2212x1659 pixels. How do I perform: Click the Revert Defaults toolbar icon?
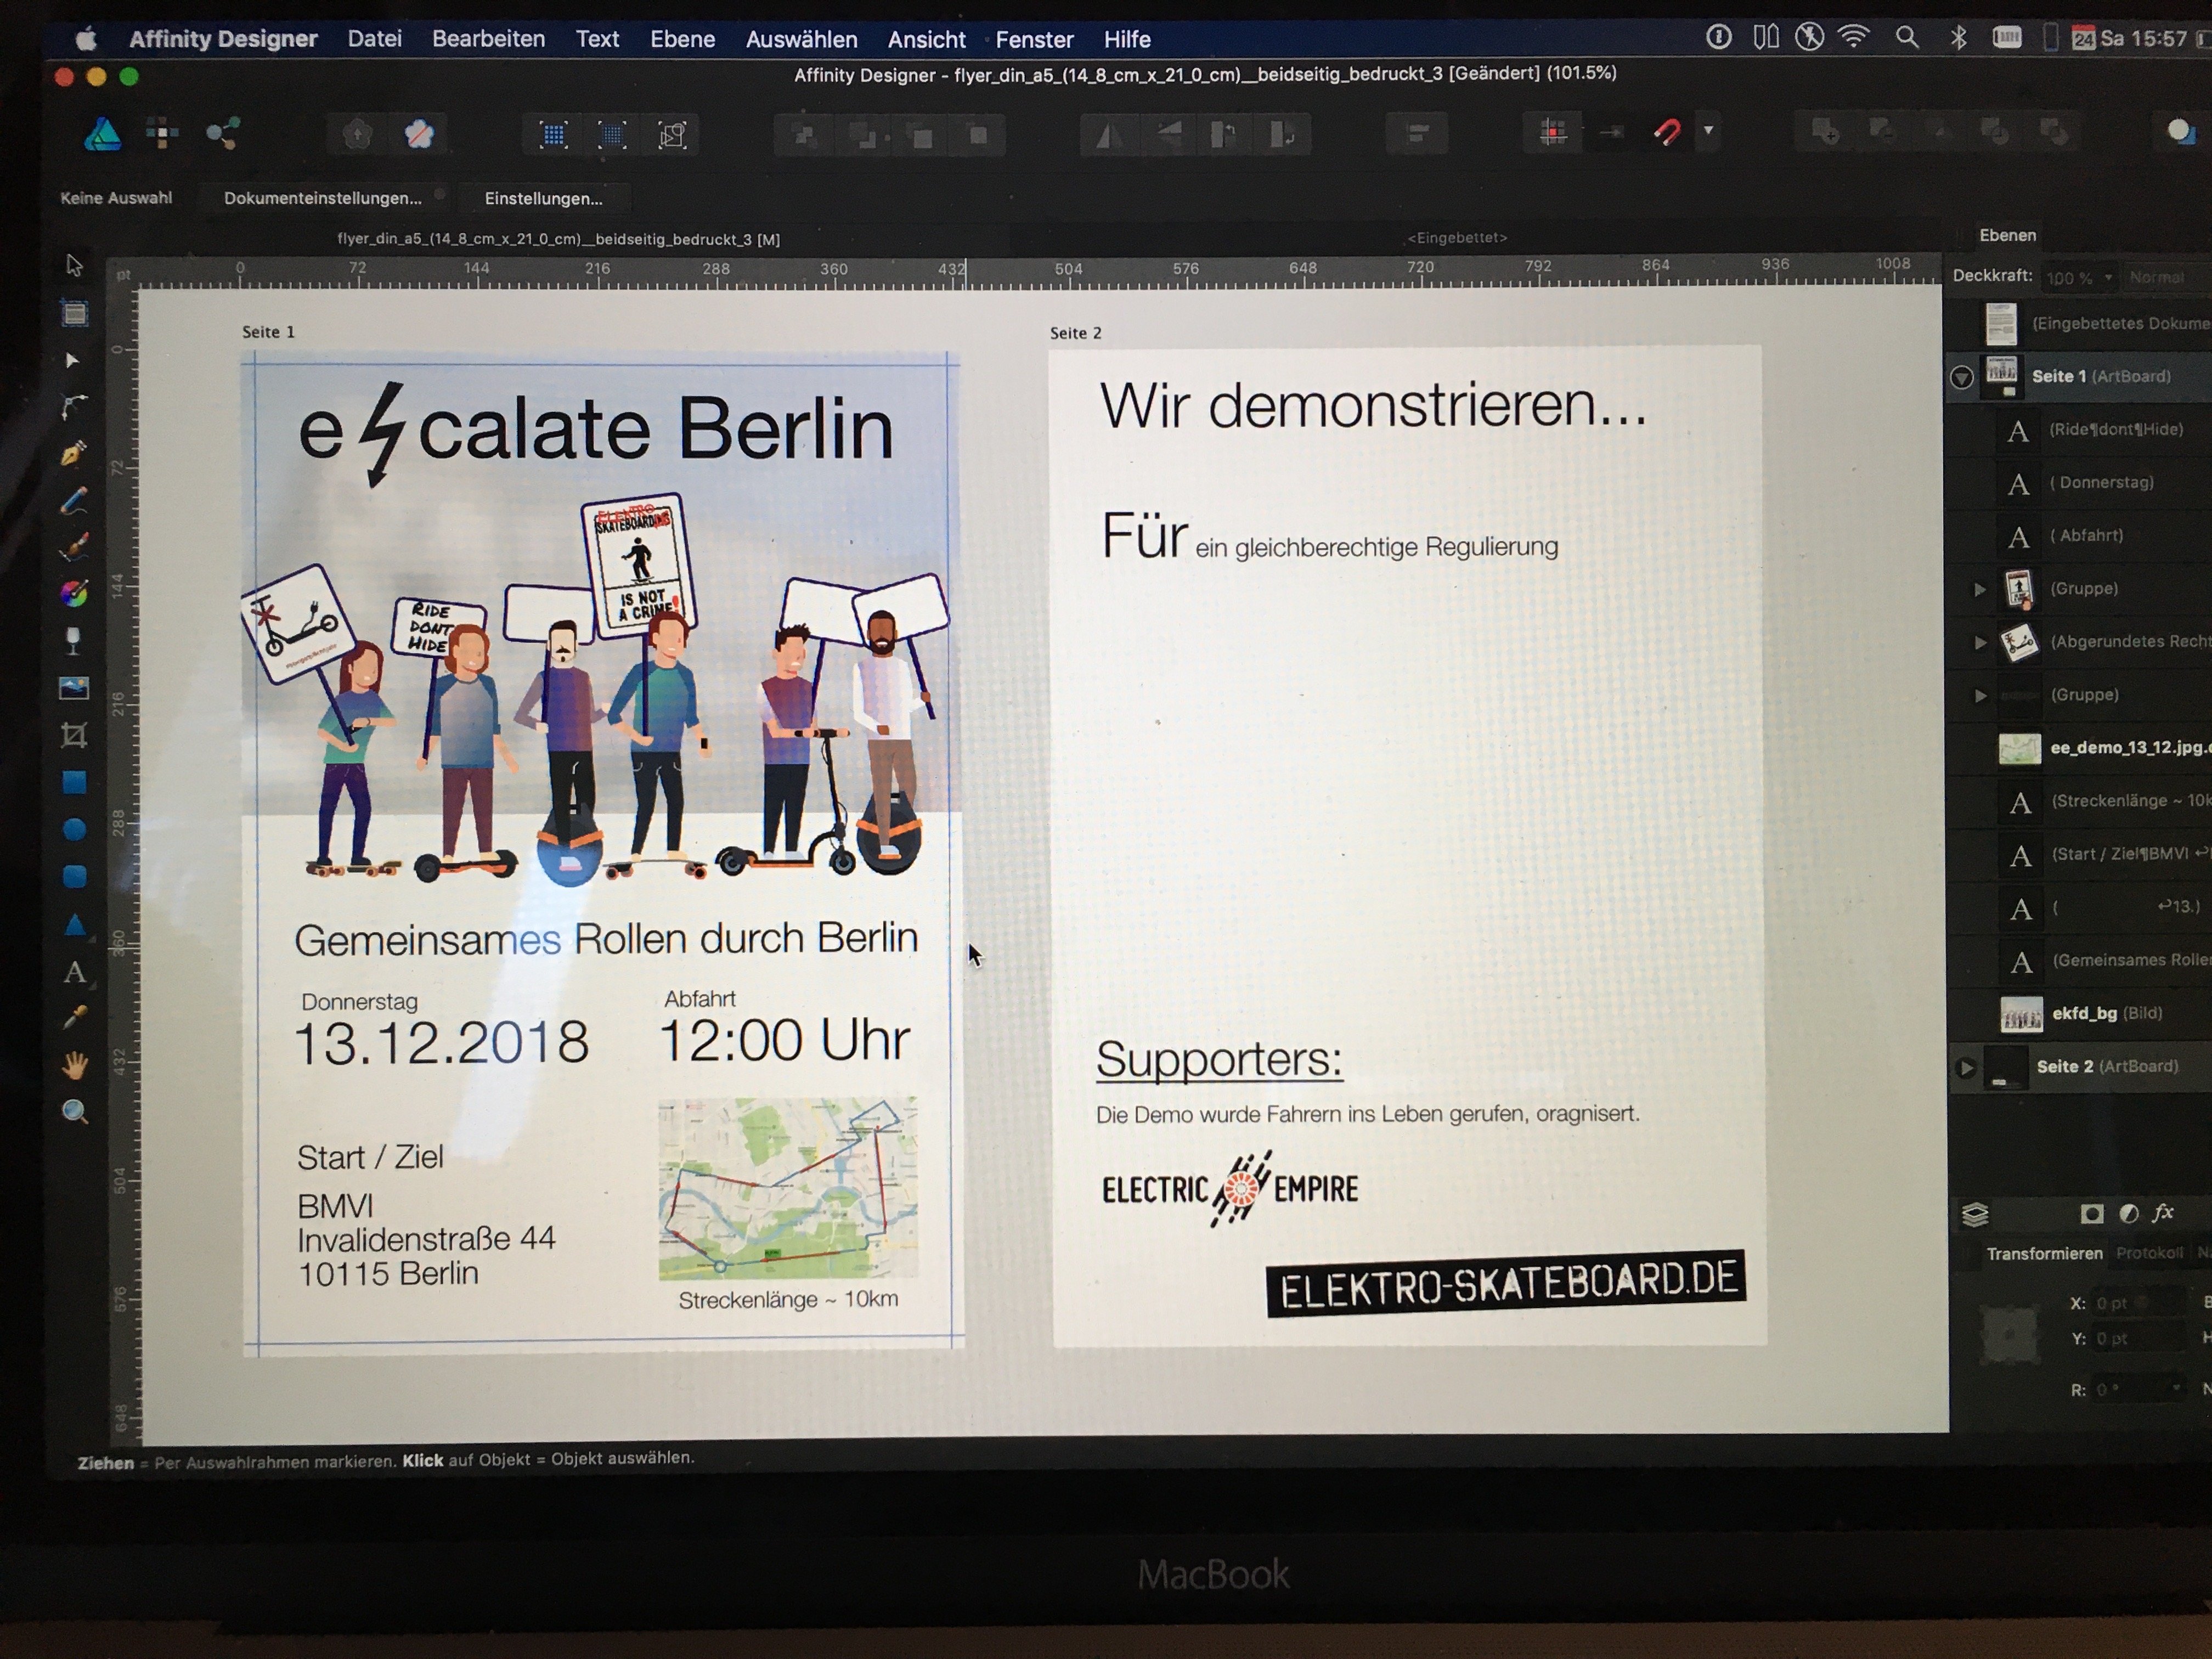418,134
